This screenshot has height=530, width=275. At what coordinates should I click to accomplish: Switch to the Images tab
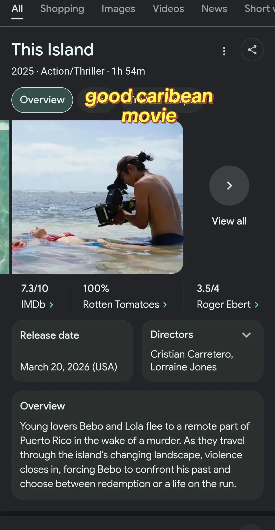pos(118,9)
